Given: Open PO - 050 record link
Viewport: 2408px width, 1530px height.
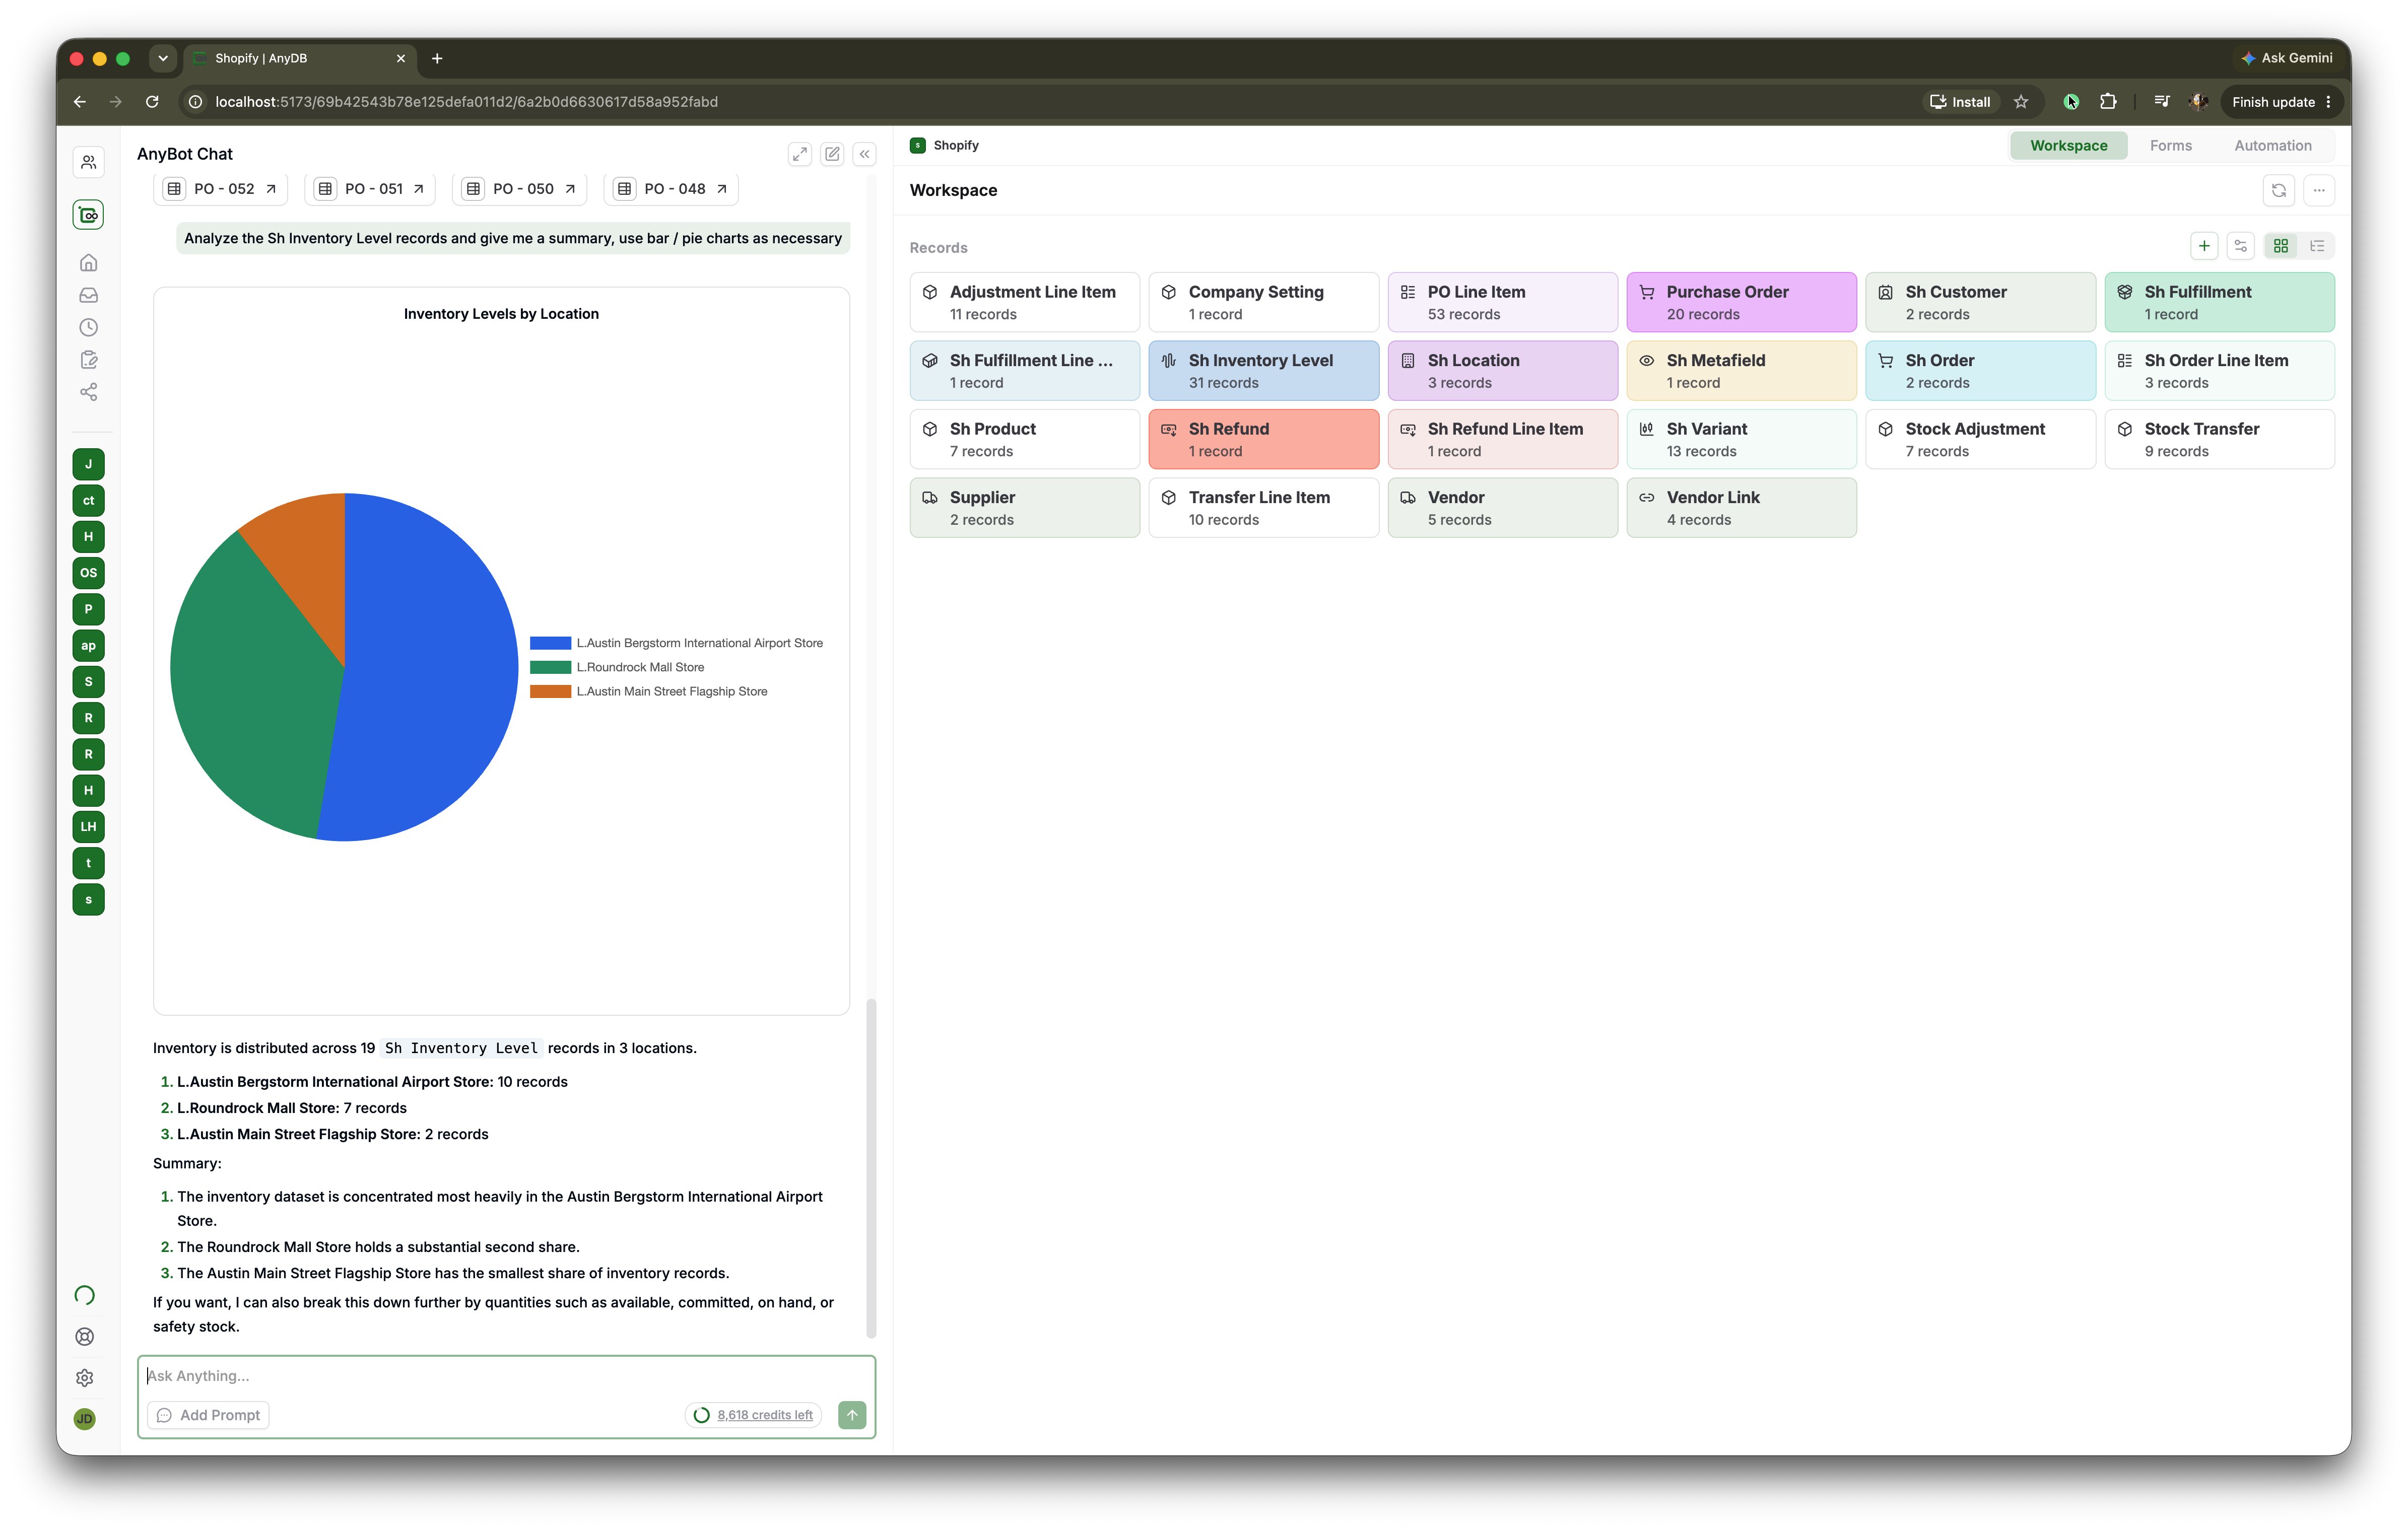Looking at the screenshot, I should coord(521,188).
